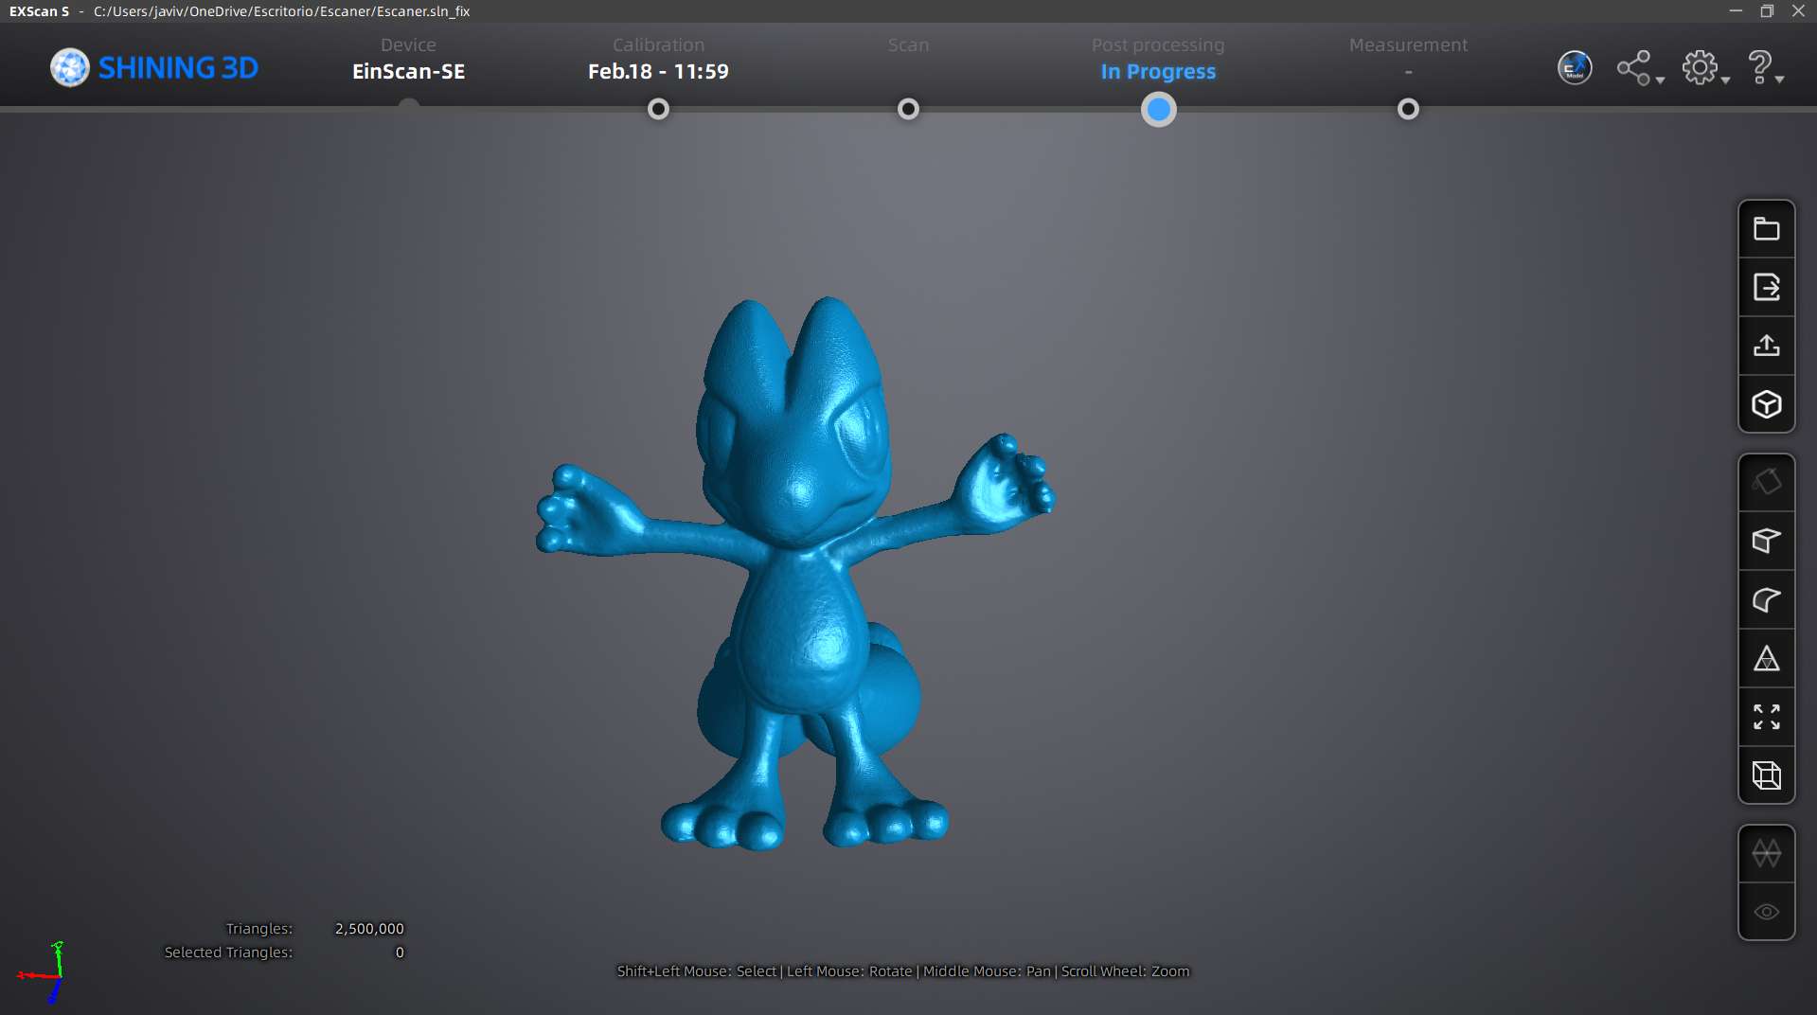Image resolution: width=1817 pixels, height=1015 pixels.
Task: Restore down the EXScan S window
Action: [x=1767, y=11]
